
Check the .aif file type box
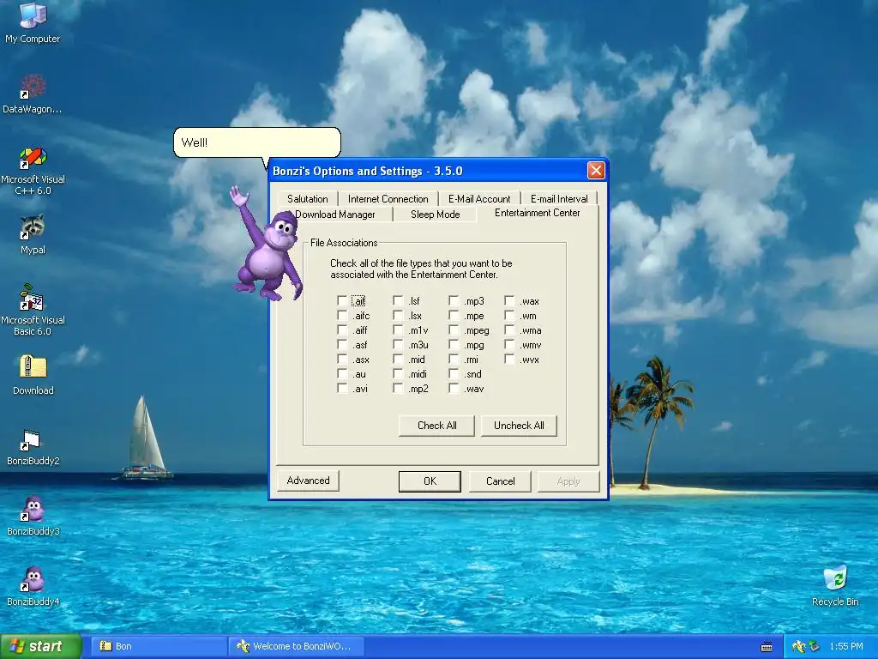coord(342,301)
